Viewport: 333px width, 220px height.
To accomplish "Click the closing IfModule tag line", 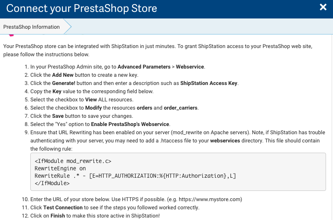I will [x=52, y=183].
